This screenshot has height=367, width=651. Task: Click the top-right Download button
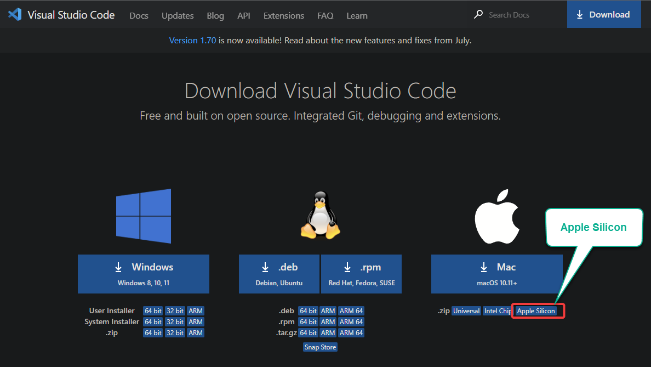[x=604, y=15]
